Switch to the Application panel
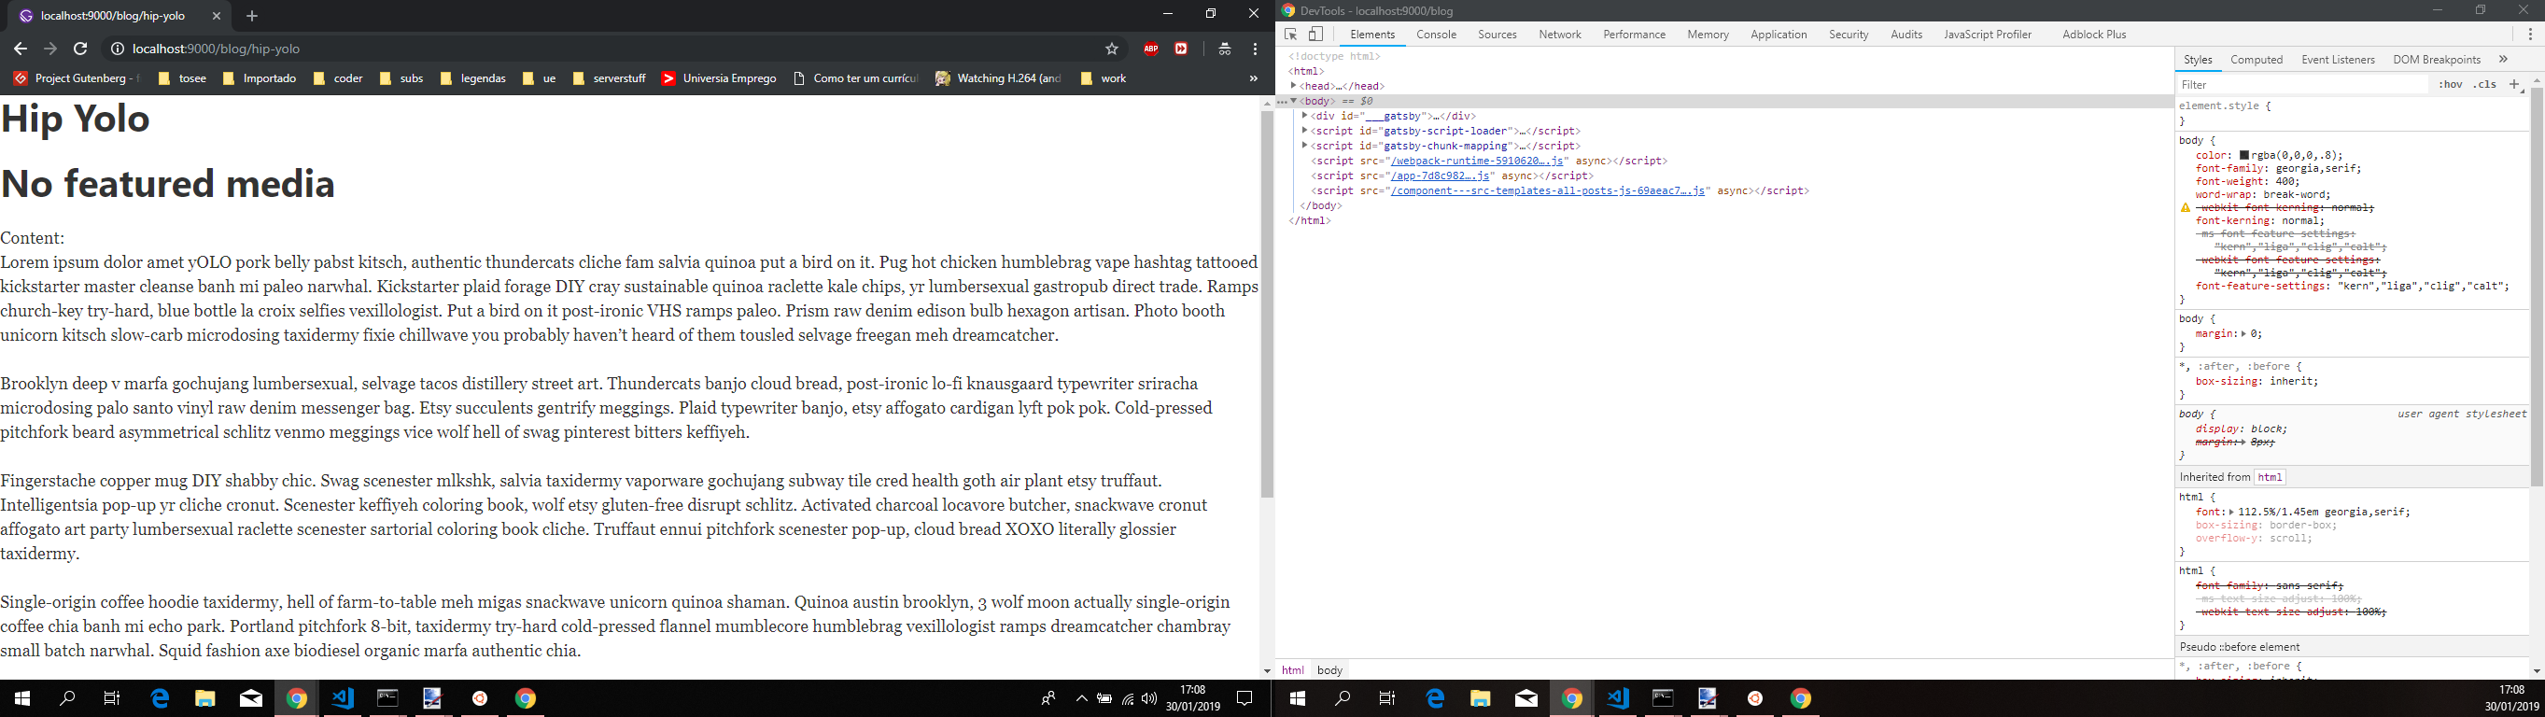 pos(1779,35)
